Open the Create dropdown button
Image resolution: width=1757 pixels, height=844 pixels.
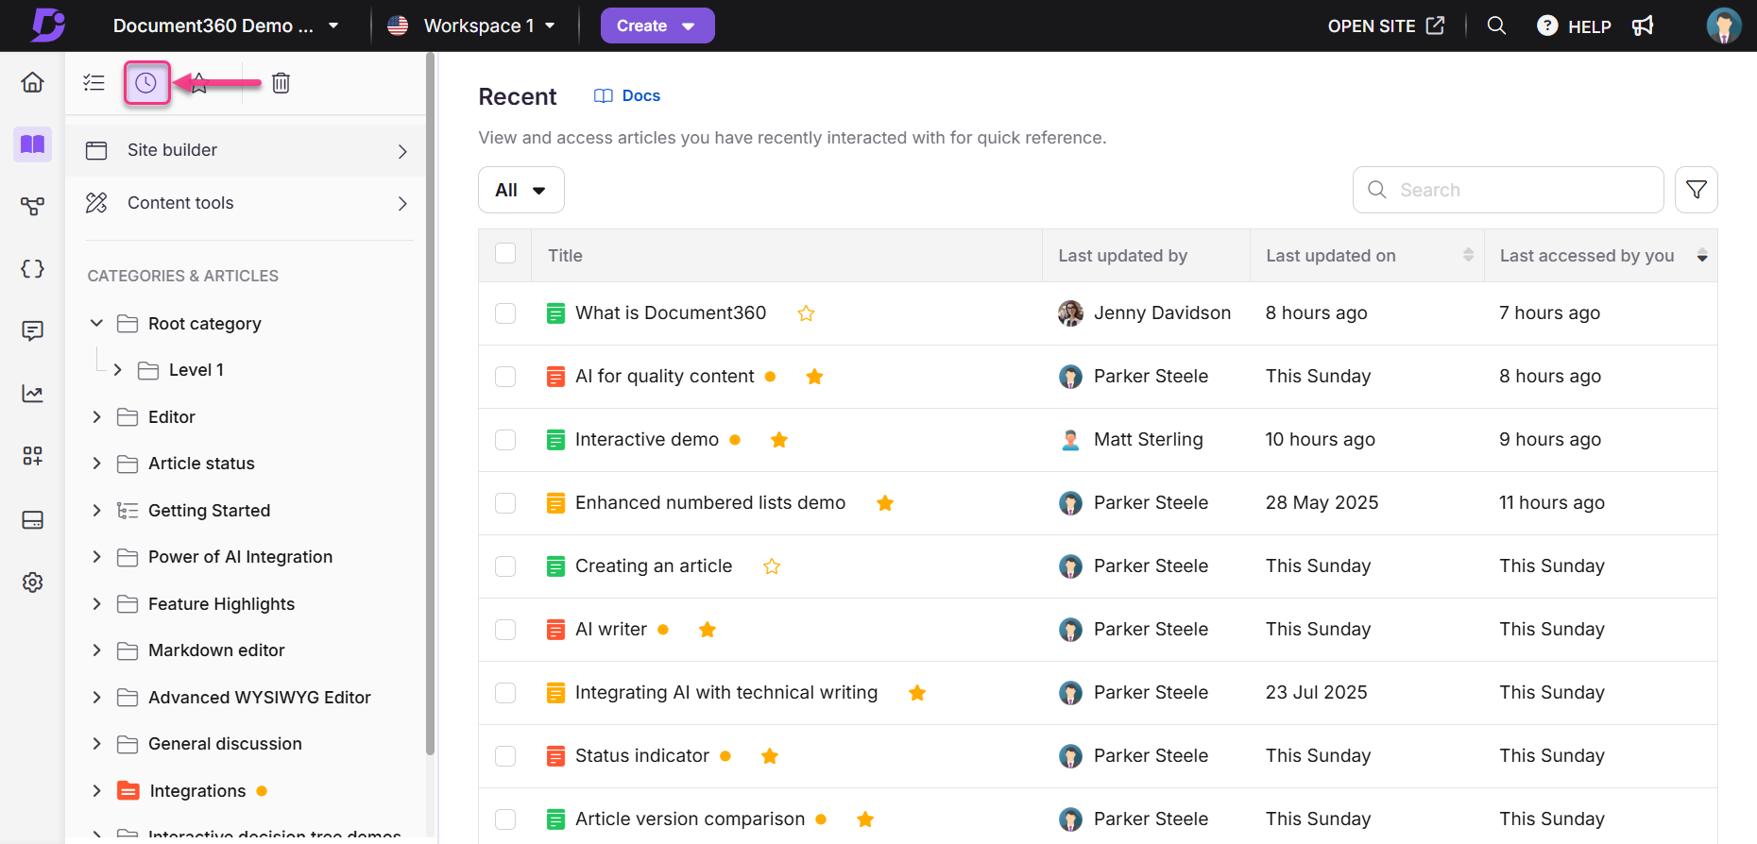[x=657, y=25]
